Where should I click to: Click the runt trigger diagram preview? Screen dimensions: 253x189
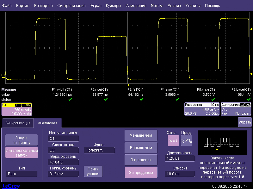click(x=222, y=143)
